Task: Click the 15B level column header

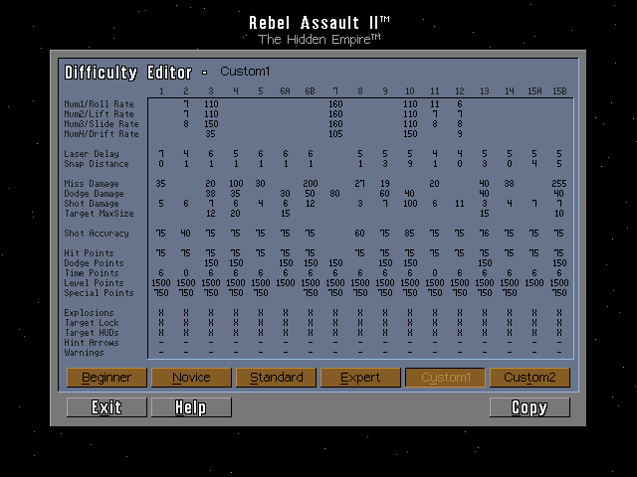Action: click(x=559, y=91)
